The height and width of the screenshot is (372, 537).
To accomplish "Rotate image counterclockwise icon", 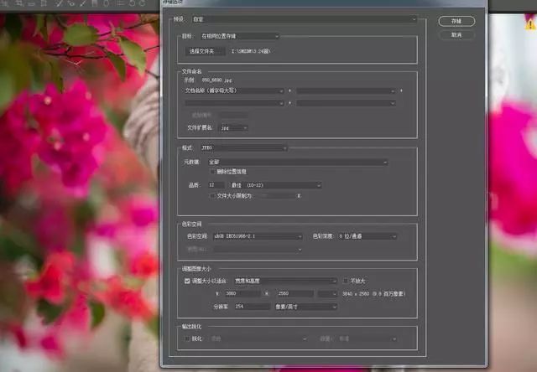I will [x=133, y=3].
